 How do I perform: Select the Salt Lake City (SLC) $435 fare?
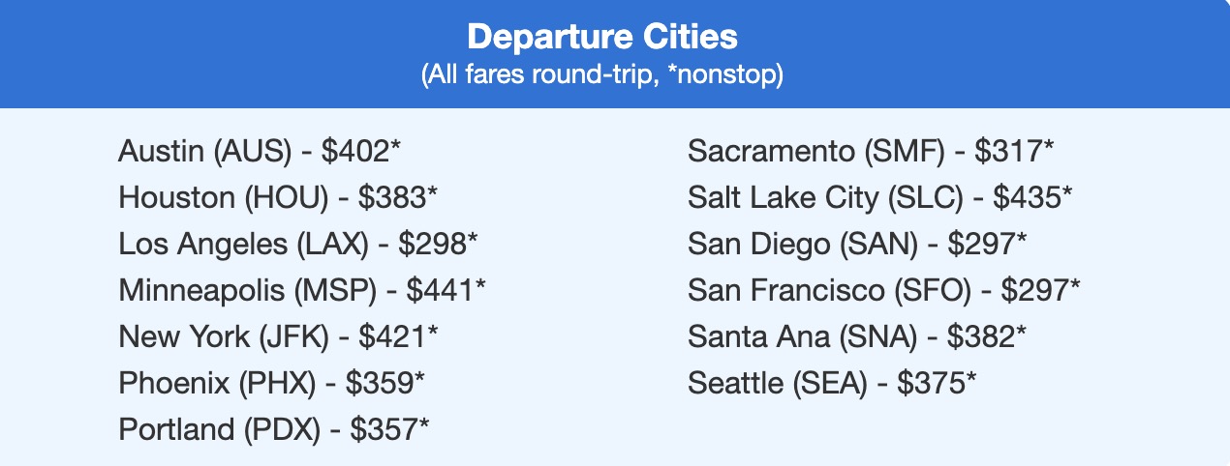[879, 198]
